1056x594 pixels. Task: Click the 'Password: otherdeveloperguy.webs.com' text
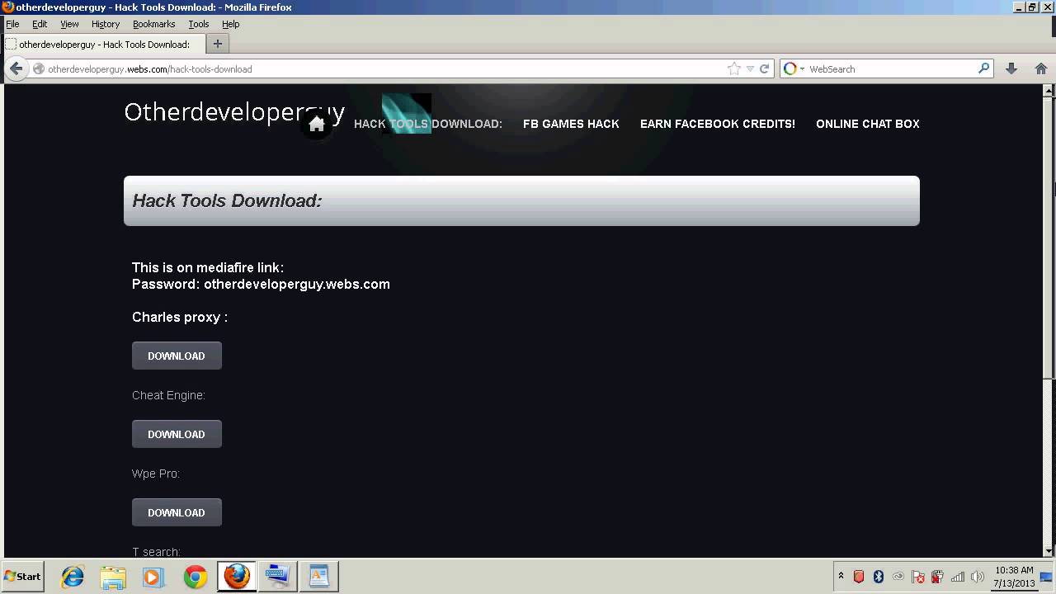[261, 284]
